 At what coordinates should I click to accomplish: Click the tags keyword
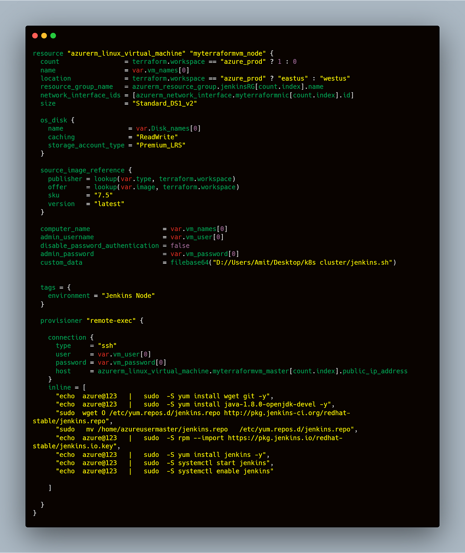click(x=48, y=288)
